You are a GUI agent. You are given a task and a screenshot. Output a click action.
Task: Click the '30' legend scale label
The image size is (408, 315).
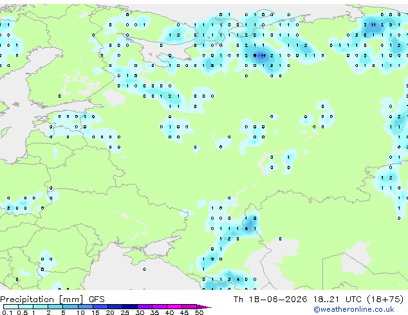(x=140, y=312)
